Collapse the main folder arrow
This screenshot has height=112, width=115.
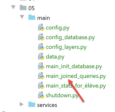click(22, 17)
